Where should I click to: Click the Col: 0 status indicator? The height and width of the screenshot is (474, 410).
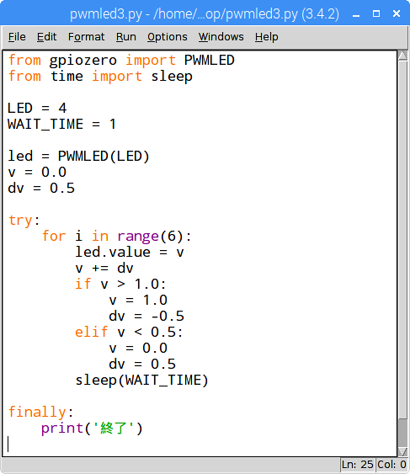click(x=391, y=465)
